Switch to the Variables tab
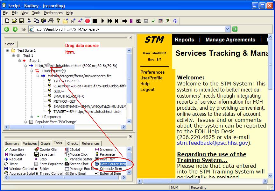 30,143
